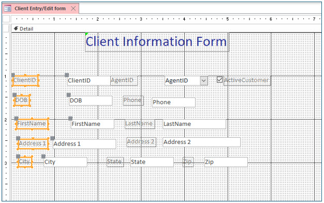
Task: Click the Address 2 text box
Action: click(x=201, y=142)
